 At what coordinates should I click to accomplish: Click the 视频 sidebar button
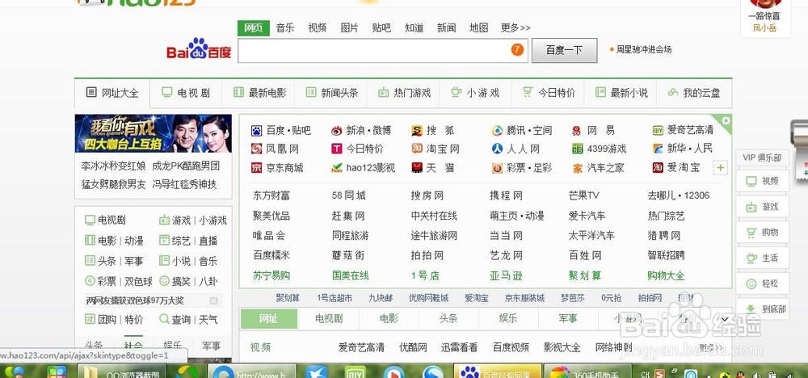click(762, 181)
